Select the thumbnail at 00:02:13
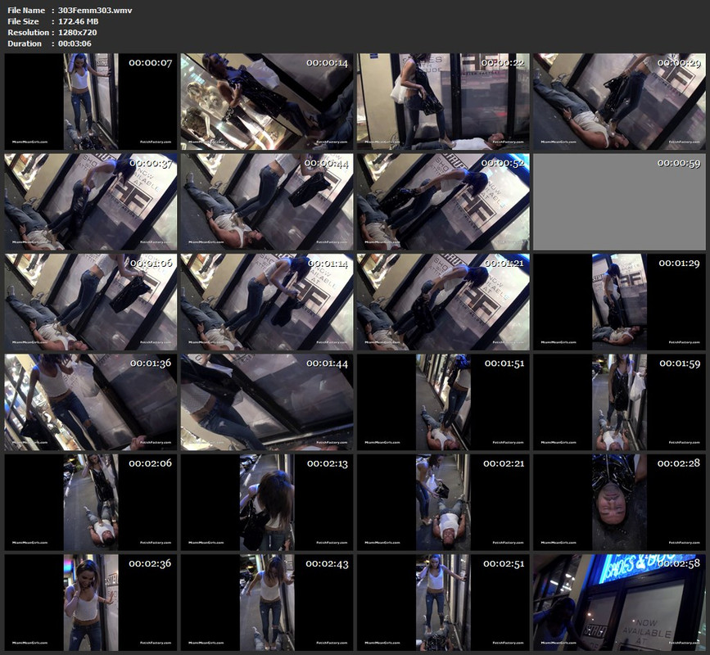The width and height of the screenshot is (710, 655). (267, 503)
